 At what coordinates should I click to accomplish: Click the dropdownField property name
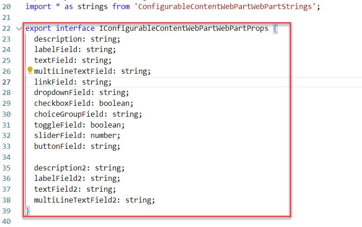[x=62, y=93]
